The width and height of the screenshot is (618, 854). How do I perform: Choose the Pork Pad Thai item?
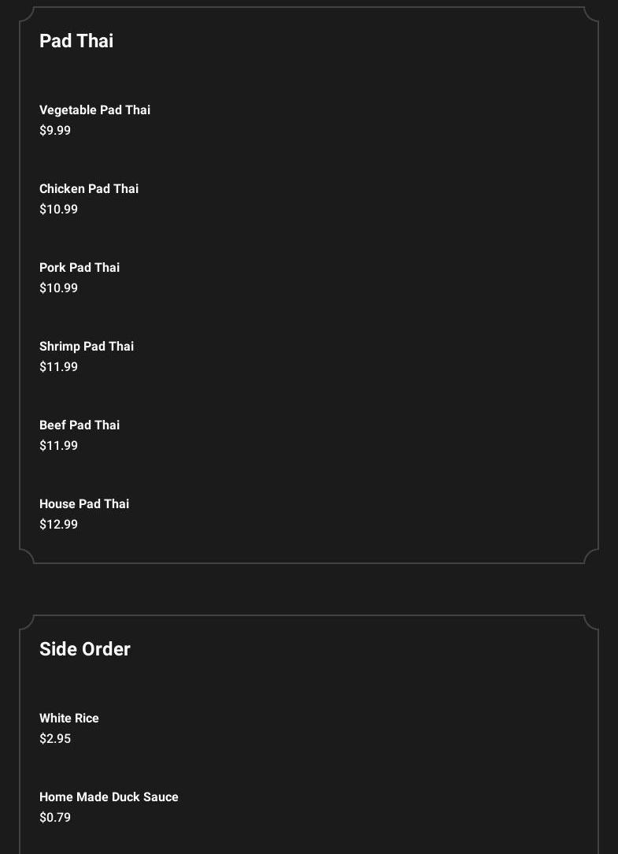click(x=80, y=268)
